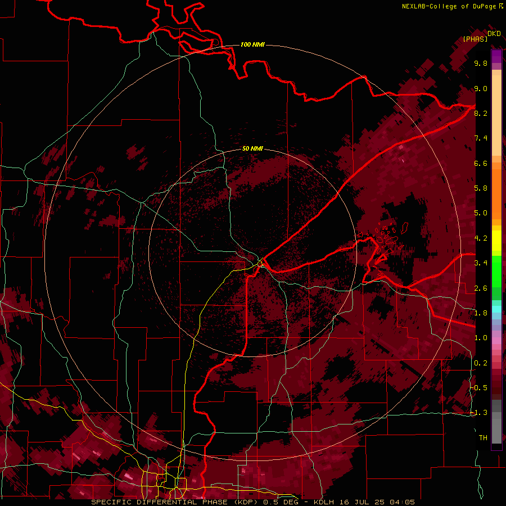Screen dimensions: 506x506
Task: Click the 9.0 value on the color scale
Action: click(481, 88)
